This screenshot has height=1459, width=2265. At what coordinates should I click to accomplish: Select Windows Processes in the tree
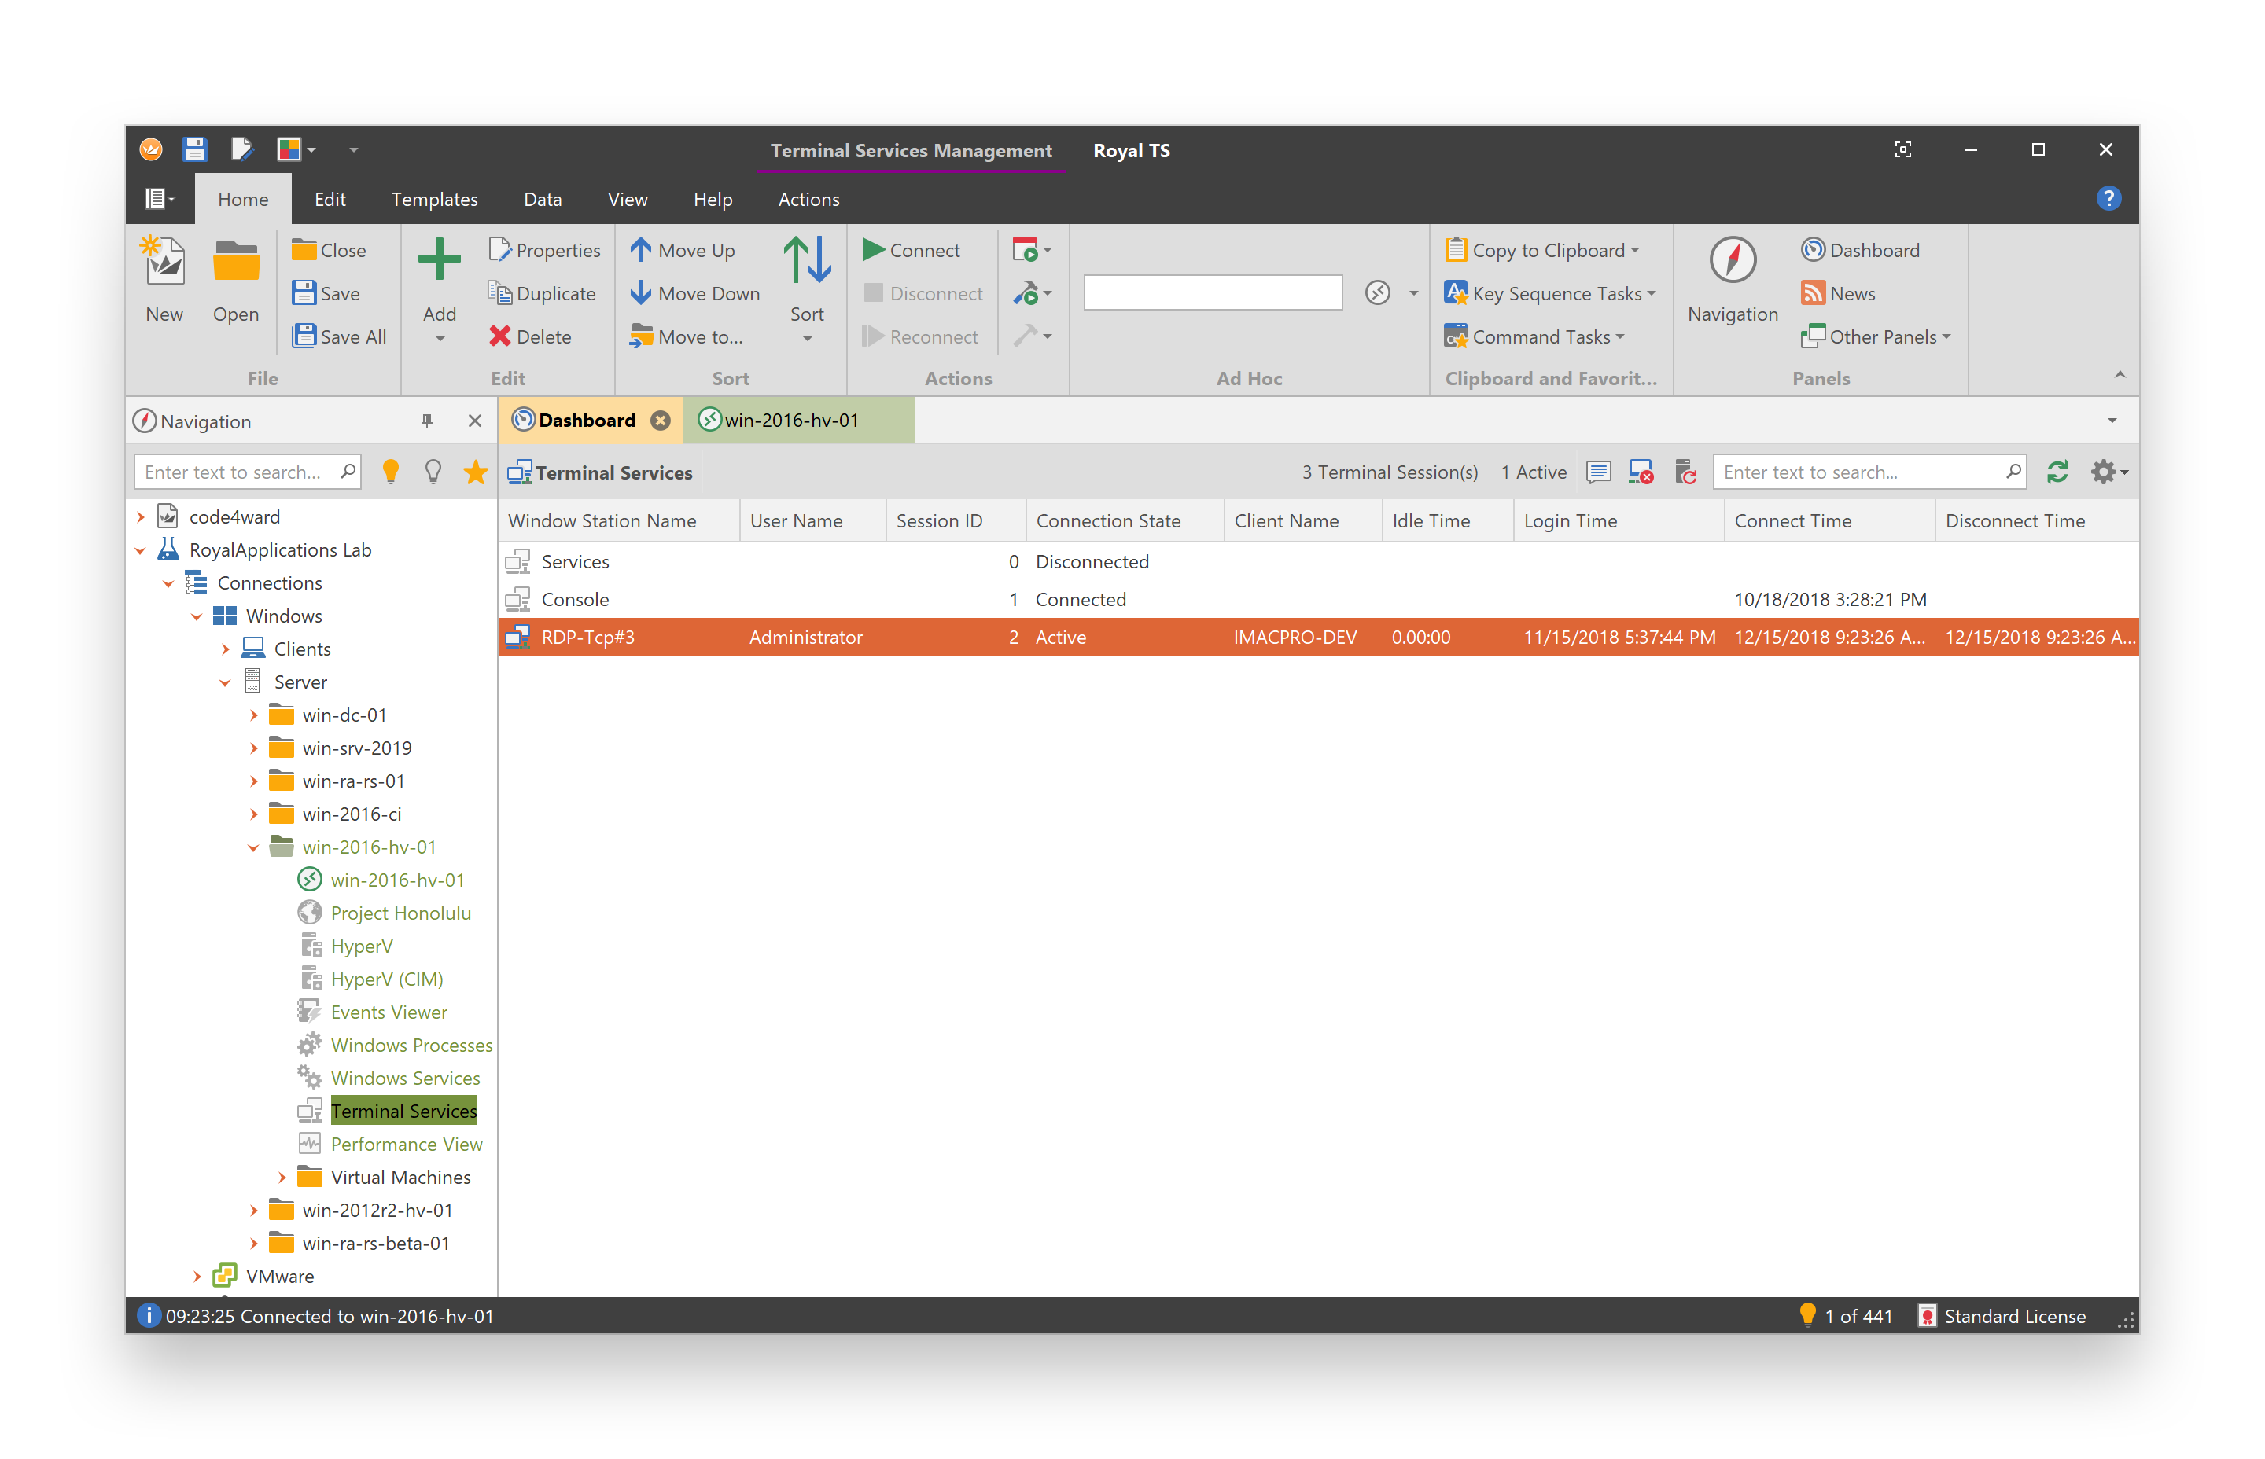pos(411,1045)
